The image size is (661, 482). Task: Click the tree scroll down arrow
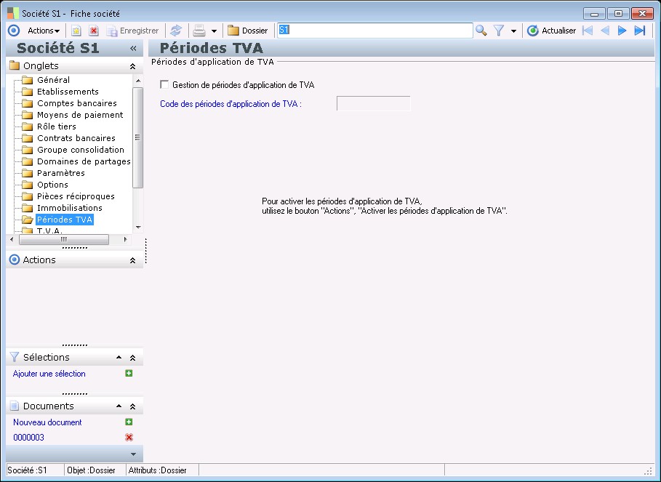pos(138,228)
